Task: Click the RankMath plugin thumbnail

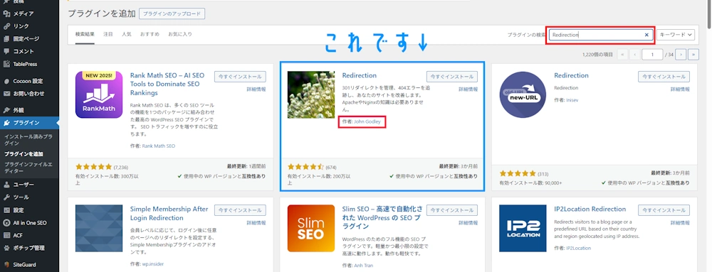Action: click(99, 94)
